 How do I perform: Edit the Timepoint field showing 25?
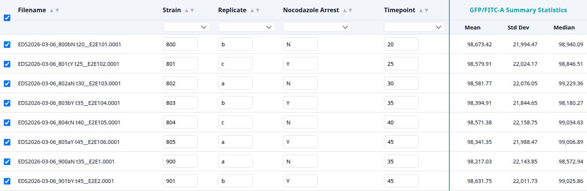click(x=401, y=64)
